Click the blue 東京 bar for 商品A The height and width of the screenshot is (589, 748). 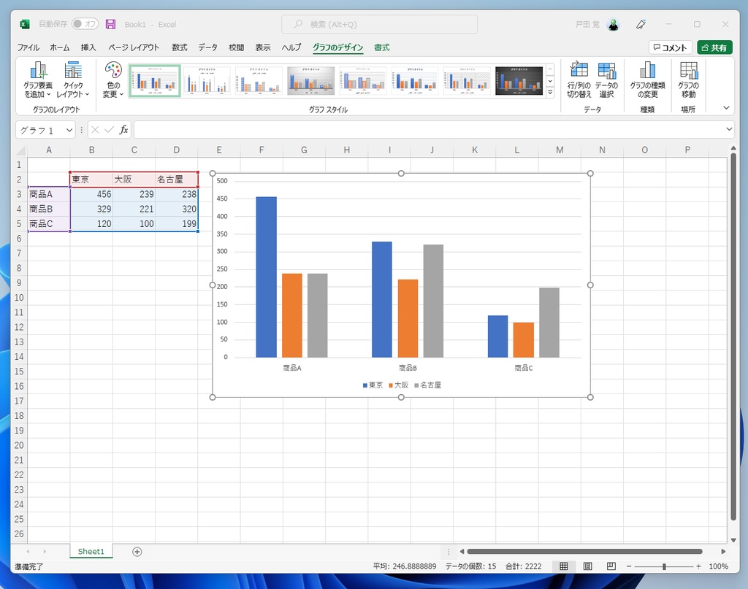(266, 277)
